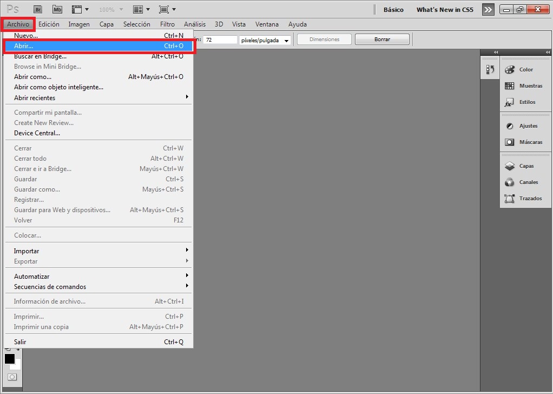
Task: Expand the Automatizar submenu
Action: click(187, 275)
